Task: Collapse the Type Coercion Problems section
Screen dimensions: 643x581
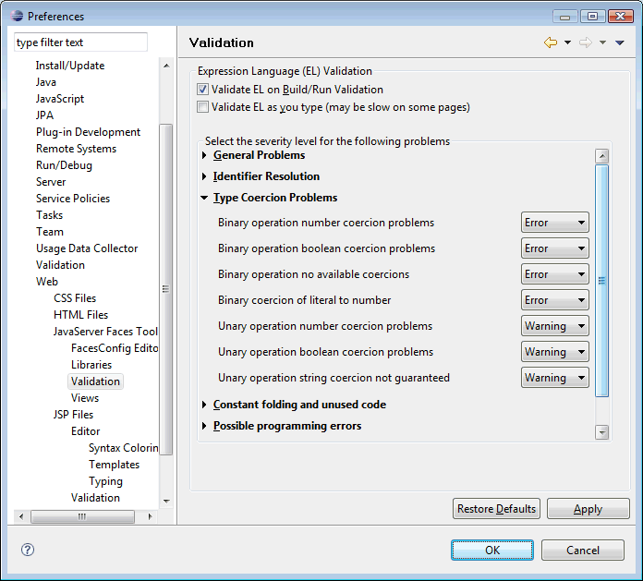Action: (x=204, y=198)
